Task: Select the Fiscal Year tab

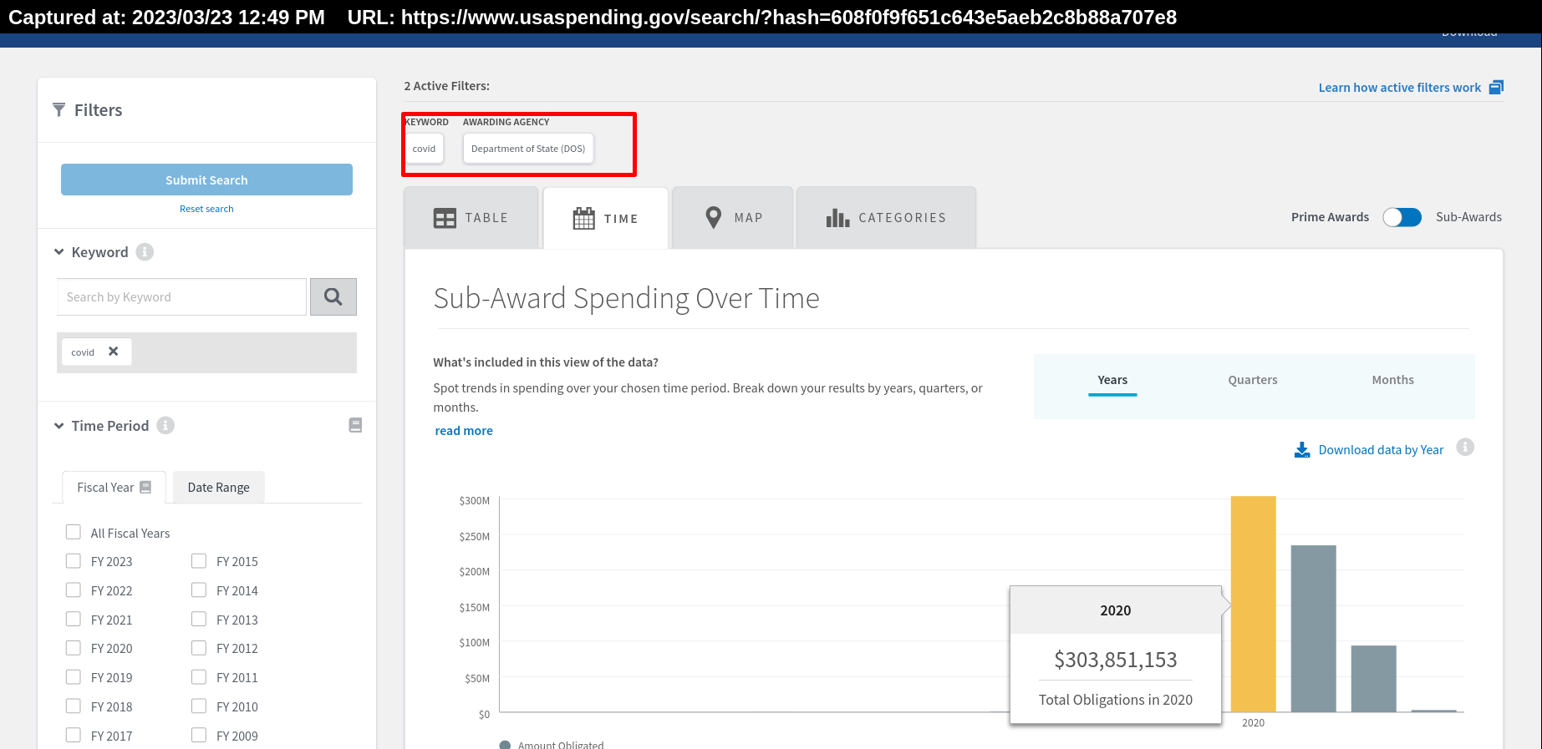Action: tap(114, 487)
